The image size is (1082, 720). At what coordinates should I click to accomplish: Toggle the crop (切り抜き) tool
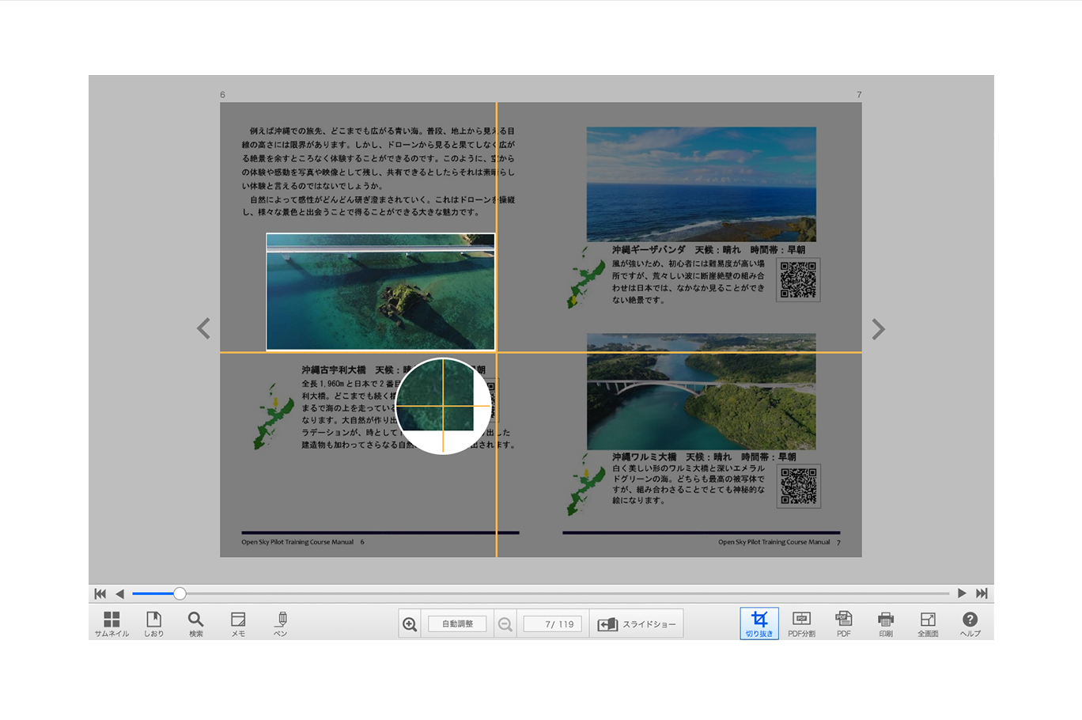(759, 623)
